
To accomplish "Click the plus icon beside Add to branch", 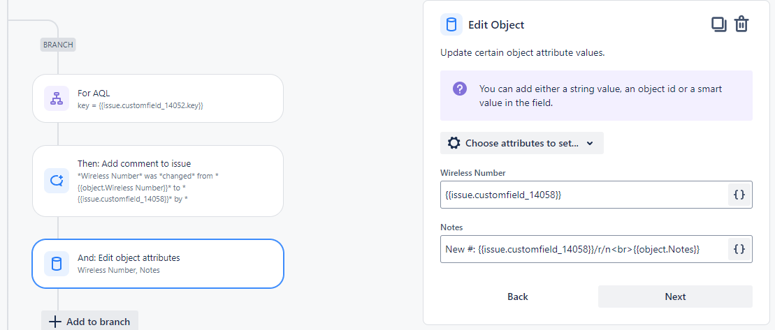I will 55,322.
